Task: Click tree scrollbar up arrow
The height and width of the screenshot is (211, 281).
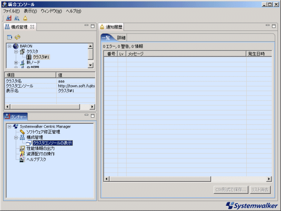Action: 91,46
